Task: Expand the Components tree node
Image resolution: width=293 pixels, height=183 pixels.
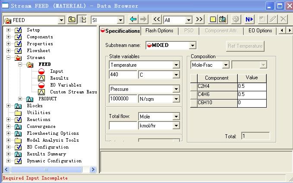Action: pyautogui.click(x=8, y=37)
